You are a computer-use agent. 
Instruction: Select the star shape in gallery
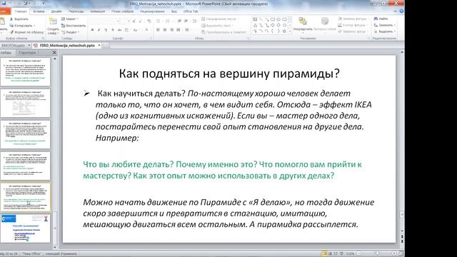coord(284,31)
